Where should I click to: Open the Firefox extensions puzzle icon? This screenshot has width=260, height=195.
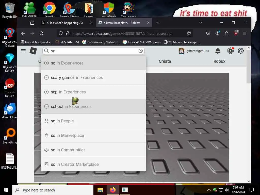pos(226,33)
